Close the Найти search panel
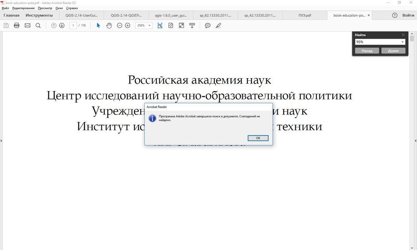 [x=403, y=35]
